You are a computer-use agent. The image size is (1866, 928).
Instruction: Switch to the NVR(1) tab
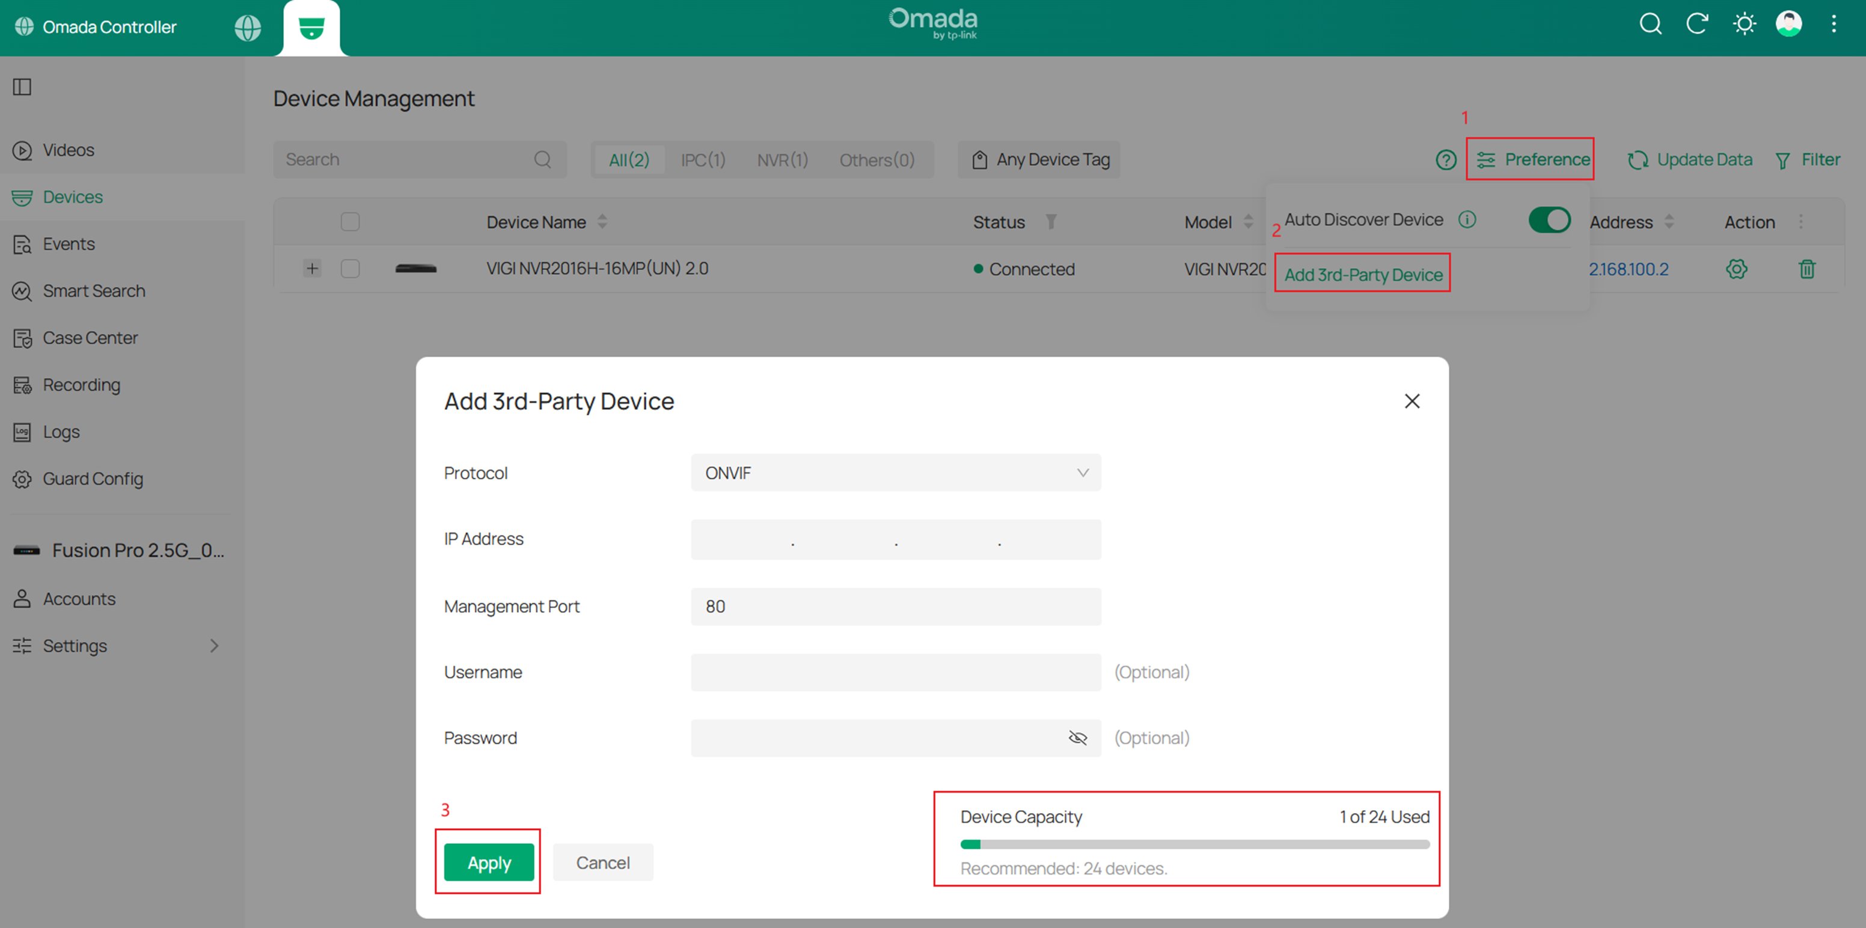(x=782, y=160)
